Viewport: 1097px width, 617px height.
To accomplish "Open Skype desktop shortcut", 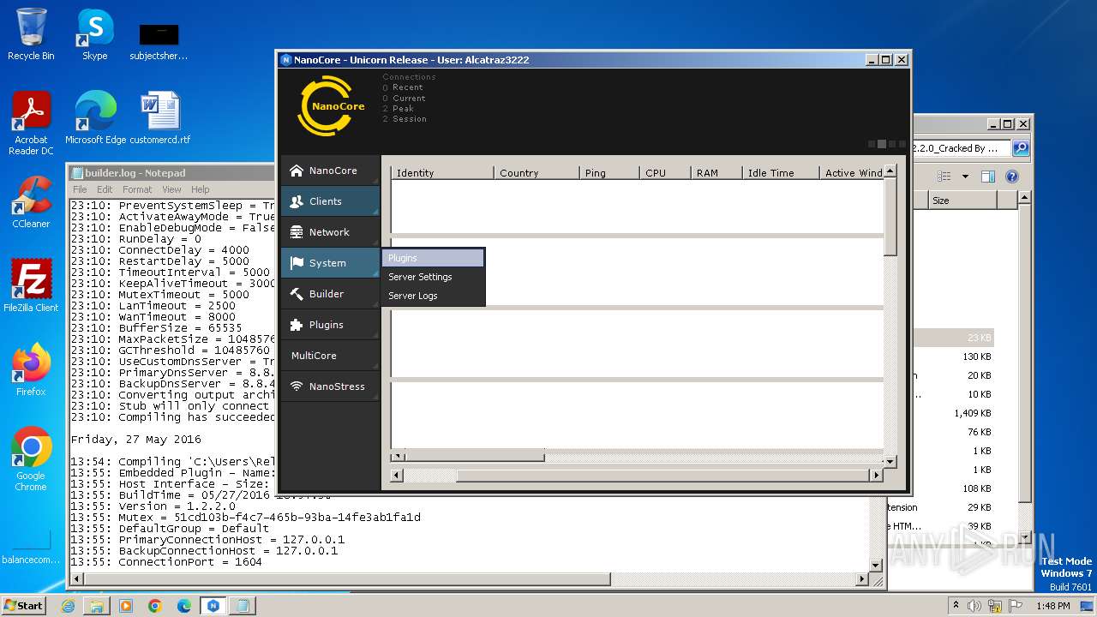I will tap(94, 35).
